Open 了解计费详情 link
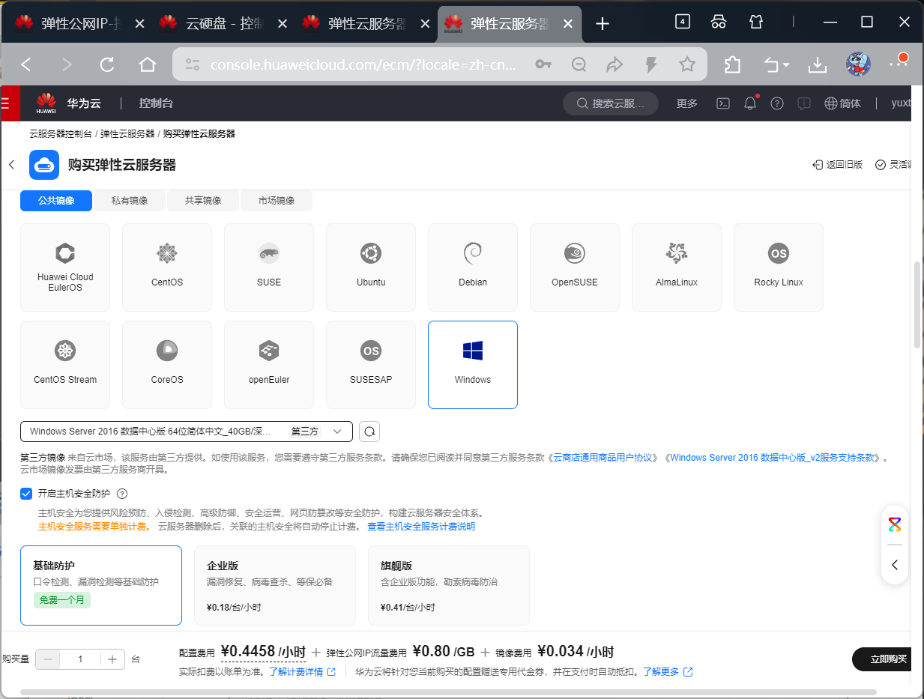 [302, 672]
